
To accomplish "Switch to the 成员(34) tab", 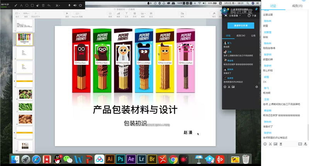I will point(241,36).
